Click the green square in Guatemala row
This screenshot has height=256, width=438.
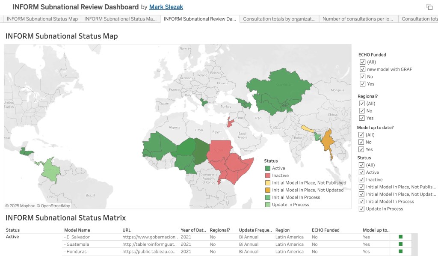click(x=401, y=244)
